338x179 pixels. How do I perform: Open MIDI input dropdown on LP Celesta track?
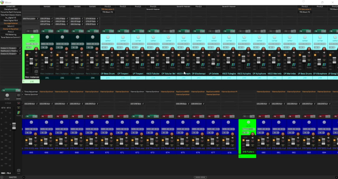click(214, 44)
